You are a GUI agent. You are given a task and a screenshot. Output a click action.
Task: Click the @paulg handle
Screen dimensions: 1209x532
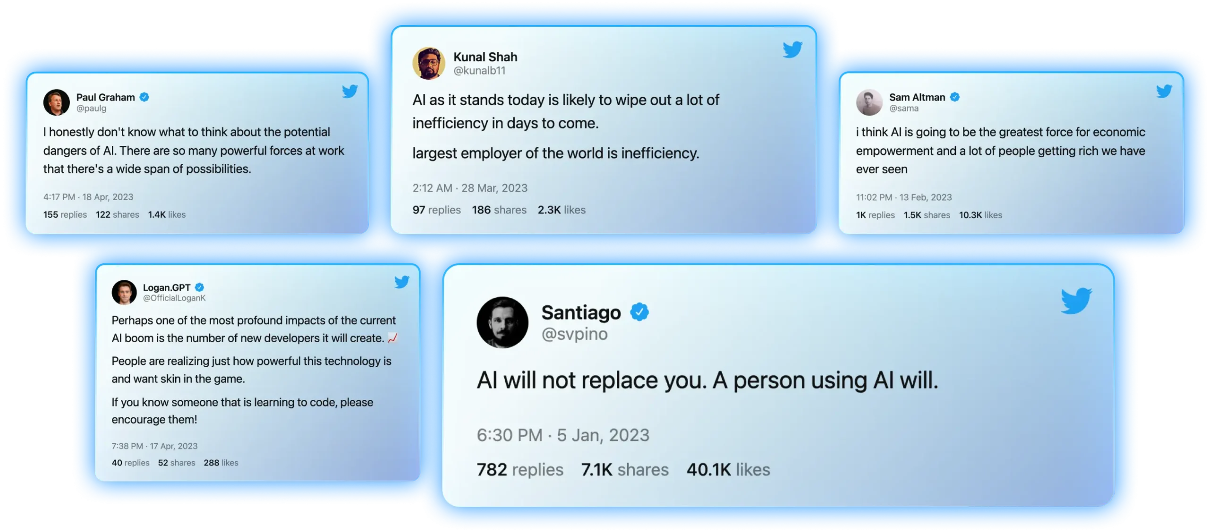pos(91,108)
